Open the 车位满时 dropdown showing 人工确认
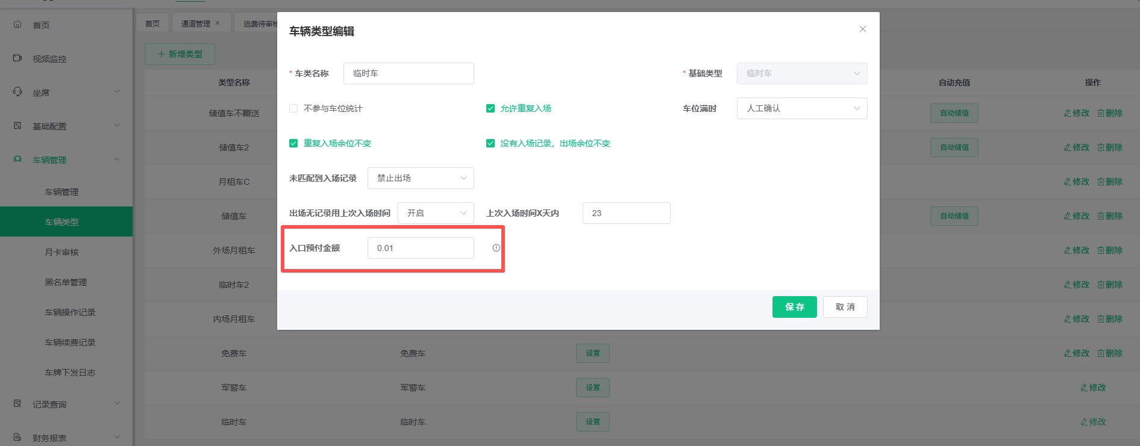The width and height of the screenshot is (1140, 446). coord(802,108)
